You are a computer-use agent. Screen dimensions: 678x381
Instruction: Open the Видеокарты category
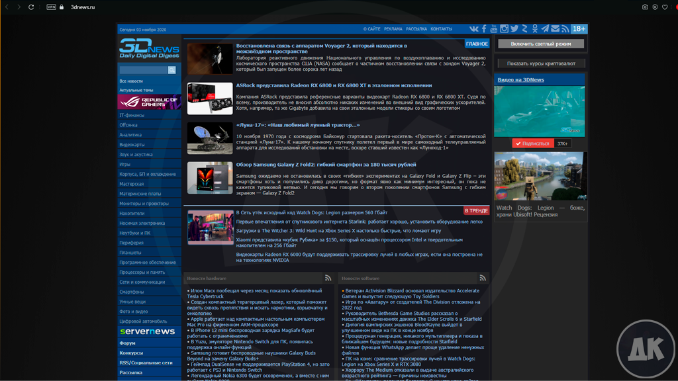(x=132, y=145)
